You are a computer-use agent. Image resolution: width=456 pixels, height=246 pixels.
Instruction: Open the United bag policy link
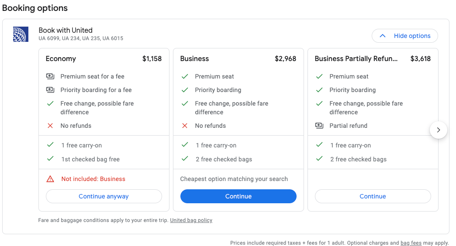click(x=191, y=220)
